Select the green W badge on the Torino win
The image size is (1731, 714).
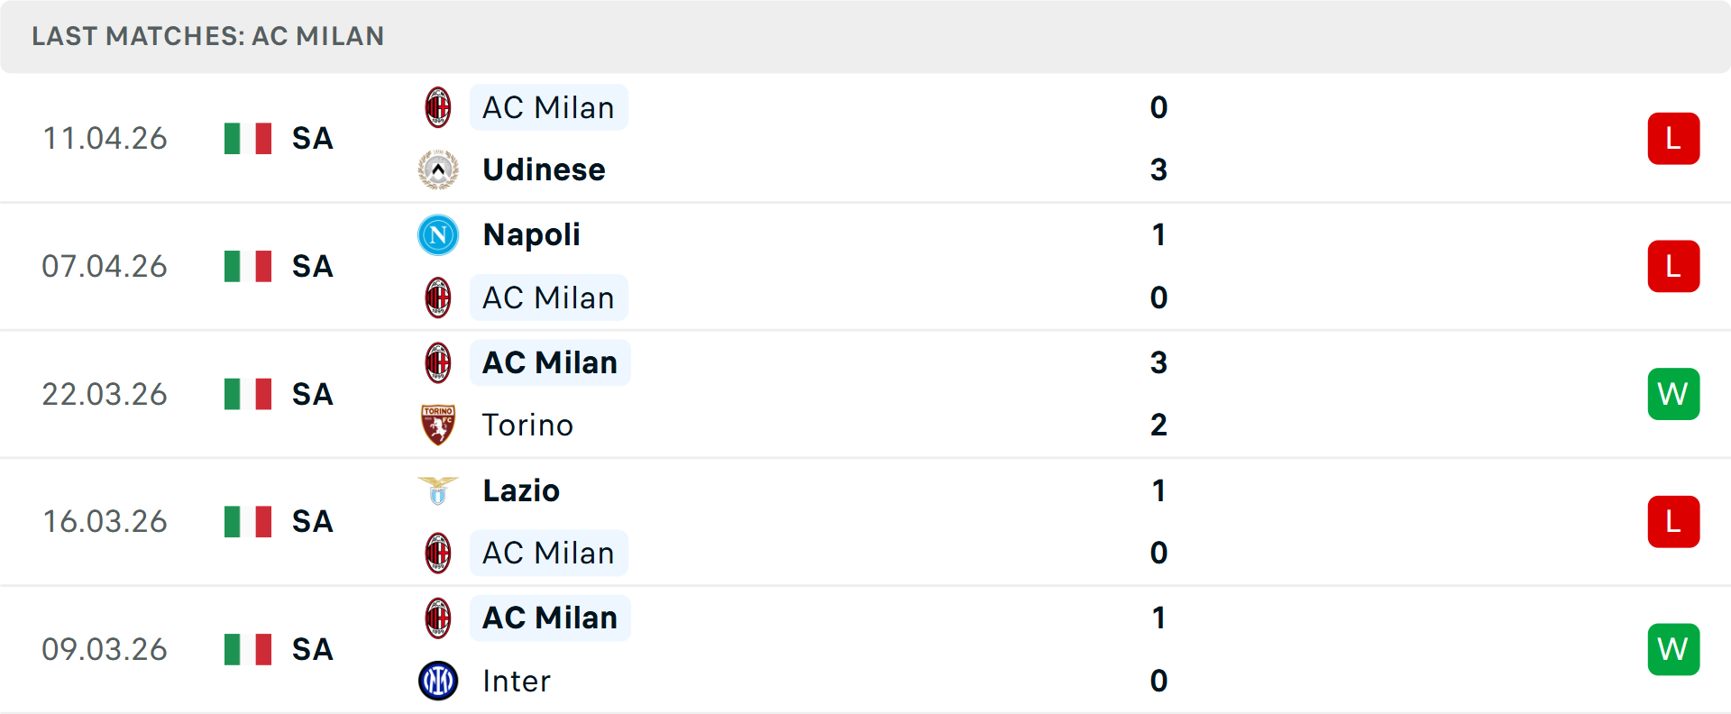1673,394
